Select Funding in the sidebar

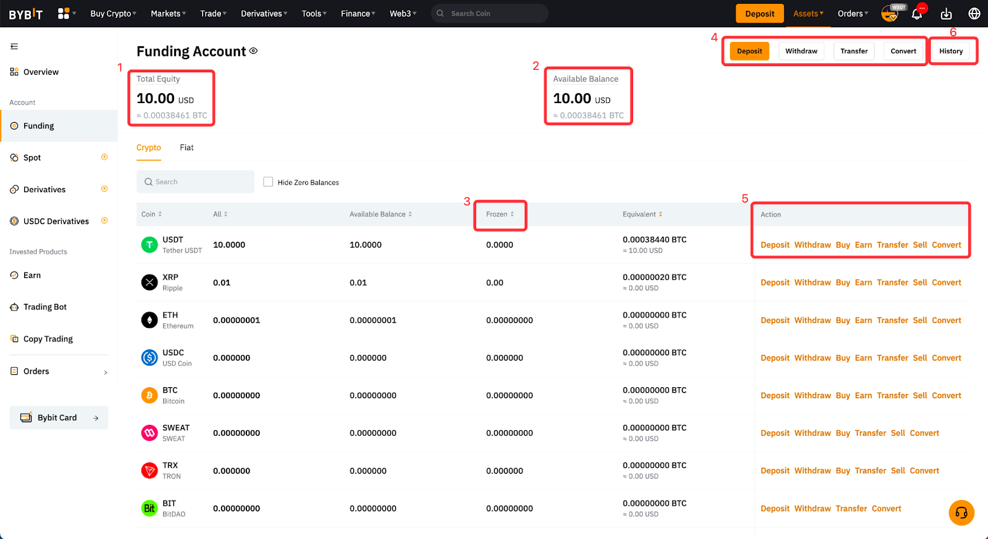(x=59, y=126)
